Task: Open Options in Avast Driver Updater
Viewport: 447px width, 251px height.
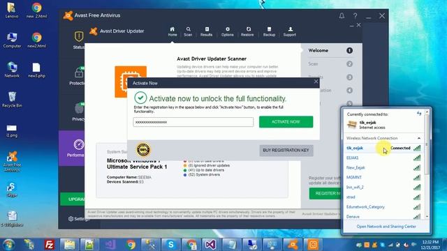Action: [228, 31]
